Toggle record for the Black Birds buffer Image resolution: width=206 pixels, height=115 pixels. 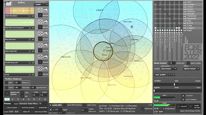point(40,27)
